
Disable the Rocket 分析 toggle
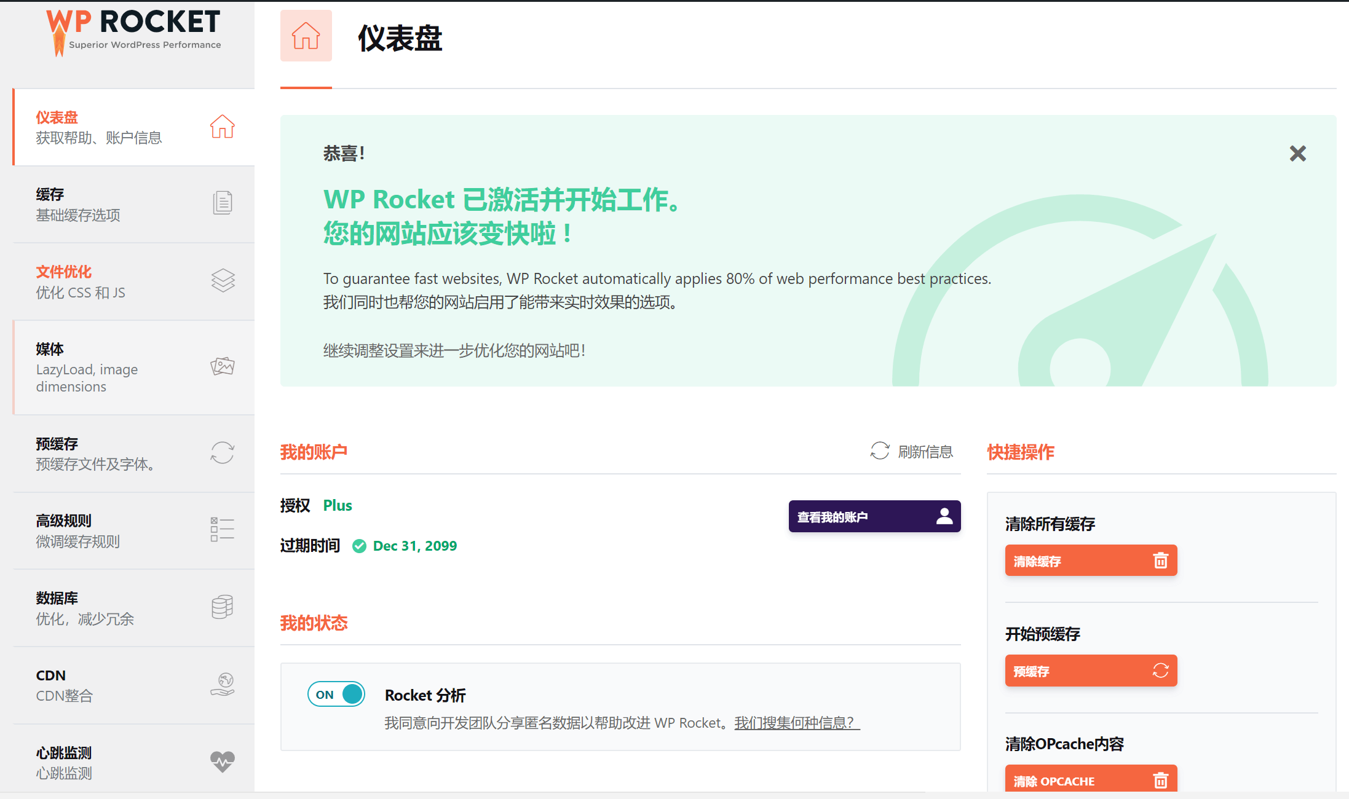point(336,694)
